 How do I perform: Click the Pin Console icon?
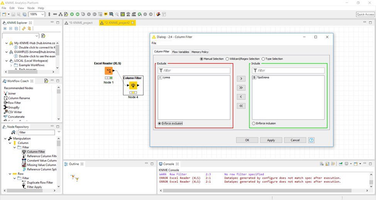(x=340, y=164)
